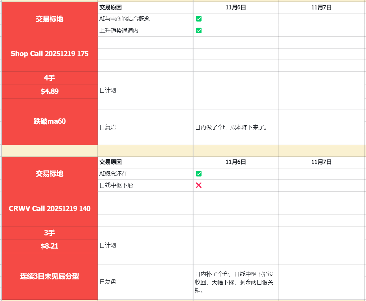Click the $4.89 price cell
The image size is (366, 301).
[x=50, y=91]
